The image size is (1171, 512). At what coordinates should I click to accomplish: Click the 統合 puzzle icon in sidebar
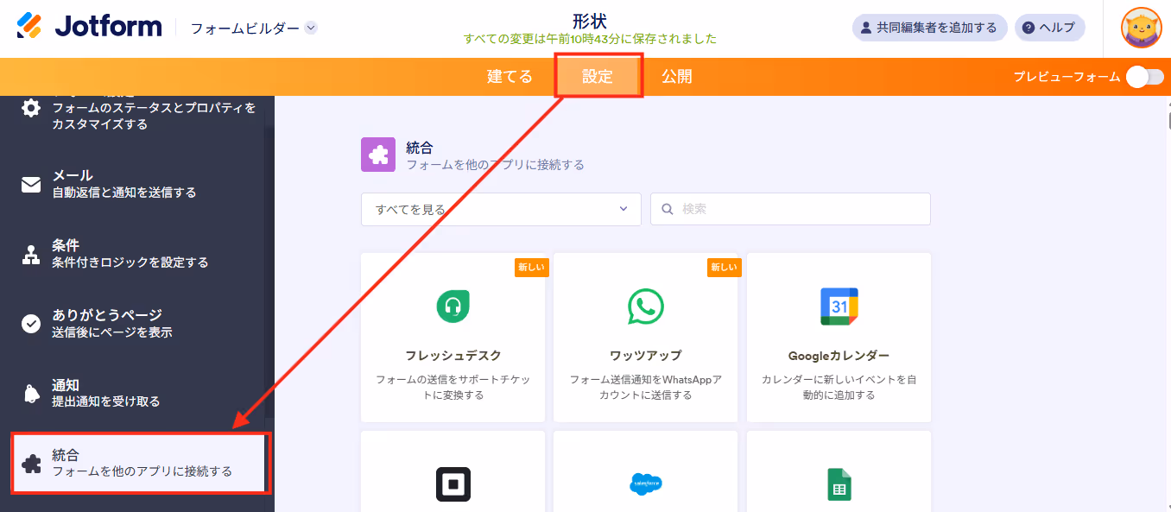pyautogui.click(x=31, y=464)
